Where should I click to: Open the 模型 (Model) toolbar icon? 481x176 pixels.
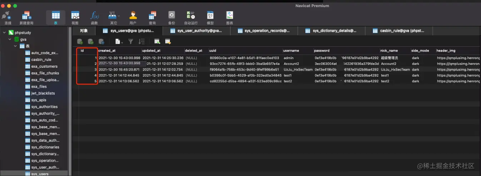pyautogui.click(x=210, y=15)
